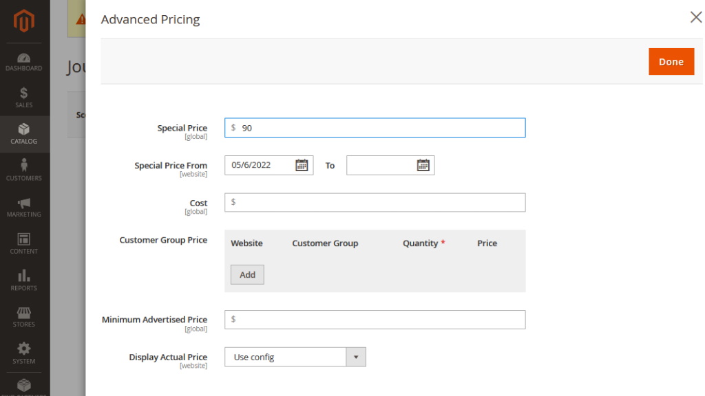705x396 pixels.
Task: Open the Content menu
Action: point(24,244)
